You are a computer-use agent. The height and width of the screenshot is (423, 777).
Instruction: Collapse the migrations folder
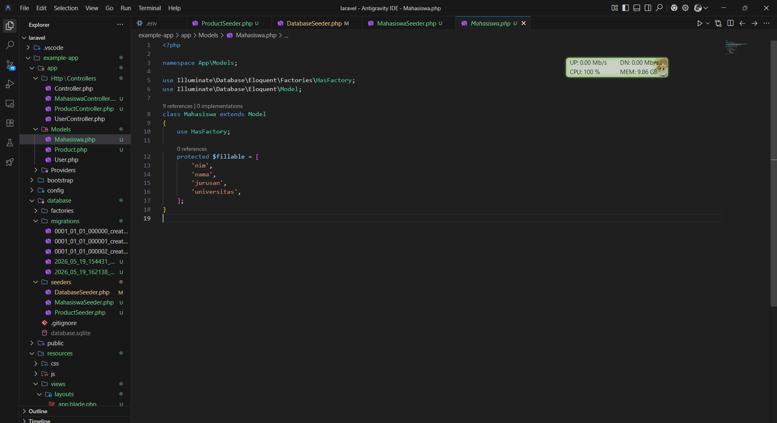75,221
